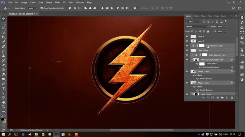This screenshot has height=137, width=245.
Task: Toggle visibility of Shape 2 copy layer
Action: coord(187,71)
